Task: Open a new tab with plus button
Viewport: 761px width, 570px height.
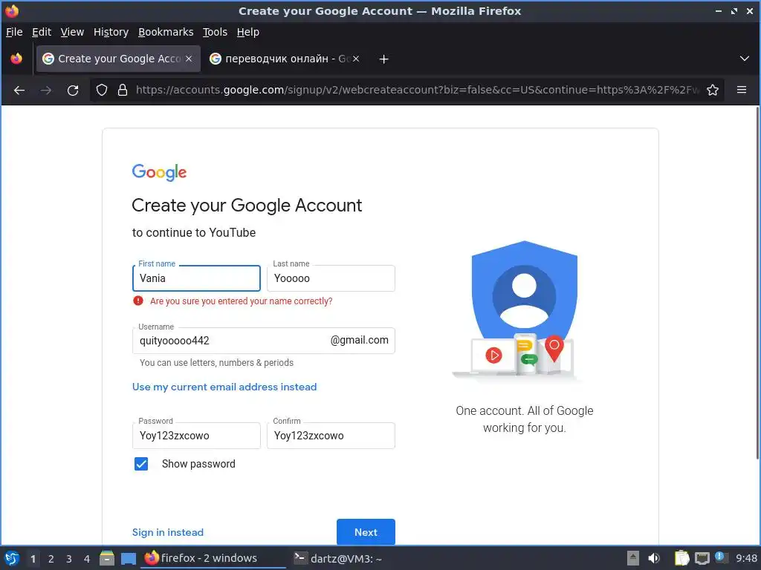Action: tap(383, 59)
